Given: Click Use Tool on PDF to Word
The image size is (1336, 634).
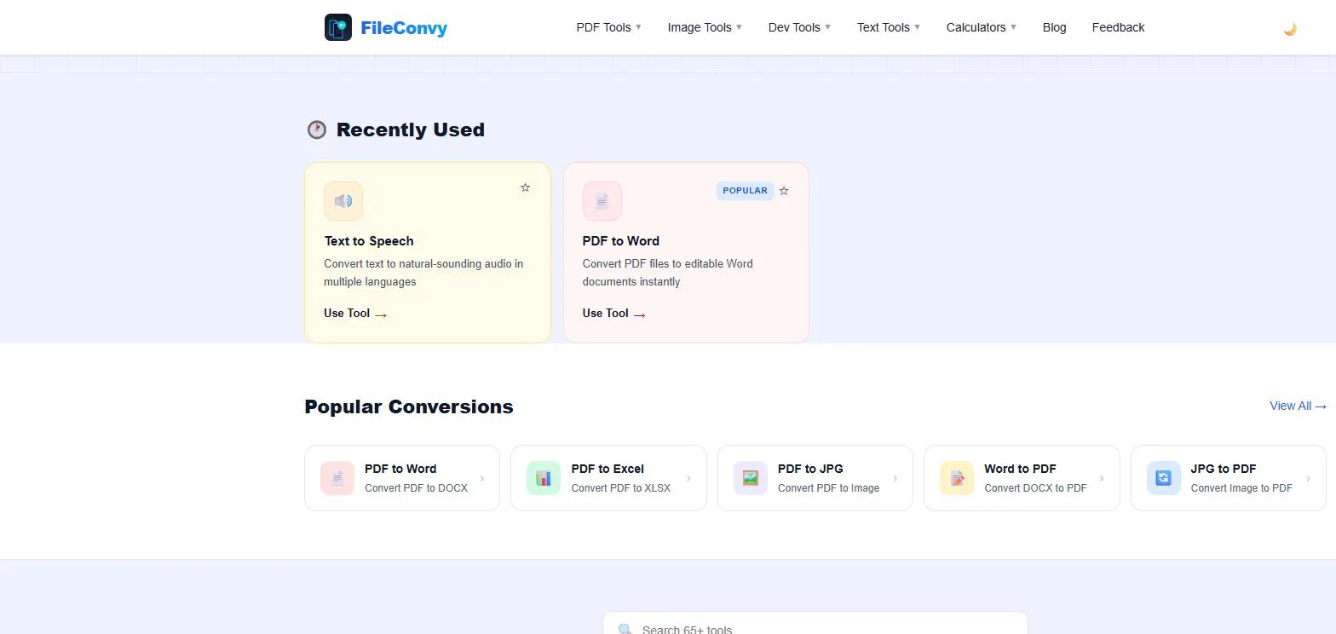Looking at the screenshot, I should click(614, 314).
